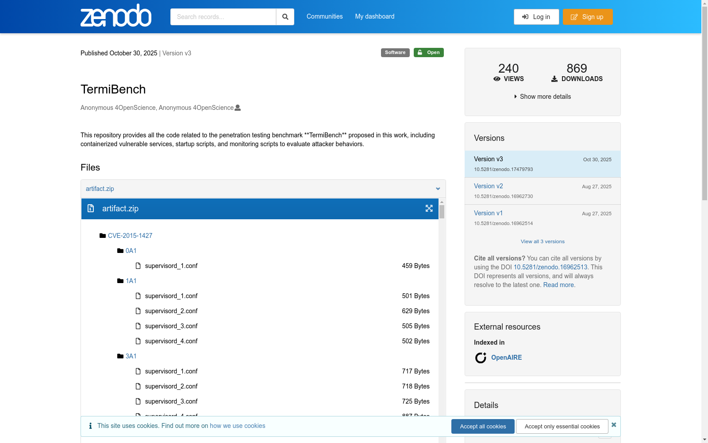Click the downloads arrow icon

pos(554,79)
